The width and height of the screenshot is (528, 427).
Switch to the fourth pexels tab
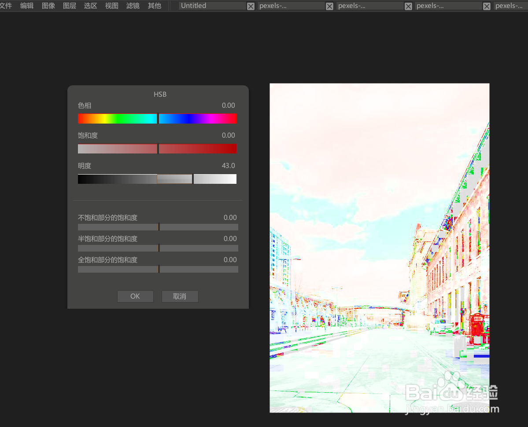click(x=510, y=6)
